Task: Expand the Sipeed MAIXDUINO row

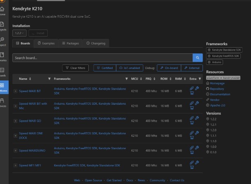Action: pyautogui.click(x=15, y=151)
